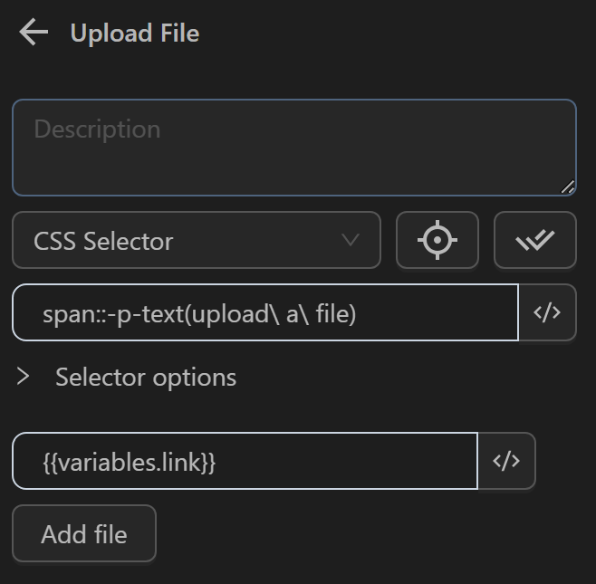Click the code icon beside the file path field
Screen dimensions: 596x584
click(506, 461)
